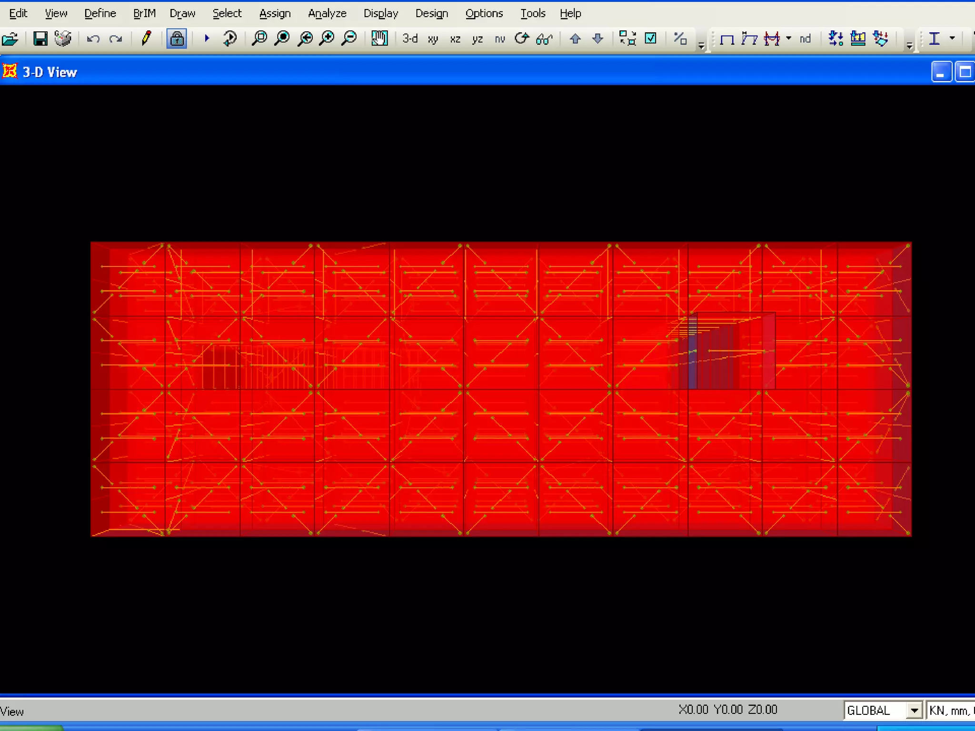The image size is (975, 731).
Task: Click the 3-d view button
Action: click(410, 39)
